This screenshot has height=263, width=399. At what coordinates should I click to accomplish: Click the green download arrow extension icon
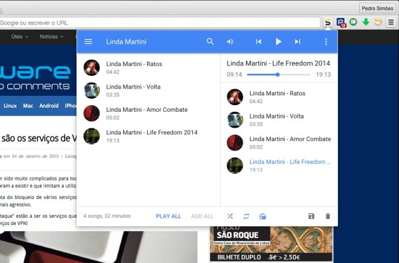coord(366,22)
